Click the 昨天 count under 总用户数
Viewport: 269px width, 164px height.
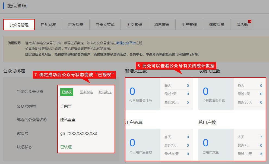click(x=261, y=137)
